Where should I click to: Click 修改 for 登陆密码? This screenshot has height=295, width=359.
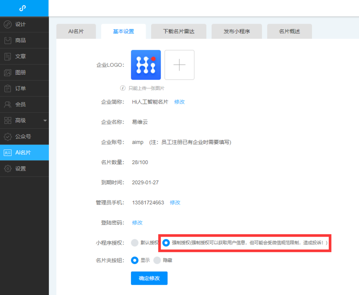pos(137,223)
